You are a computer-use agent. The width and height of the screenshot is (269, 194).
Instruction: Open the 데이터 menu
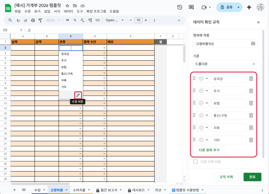[68, 11]
